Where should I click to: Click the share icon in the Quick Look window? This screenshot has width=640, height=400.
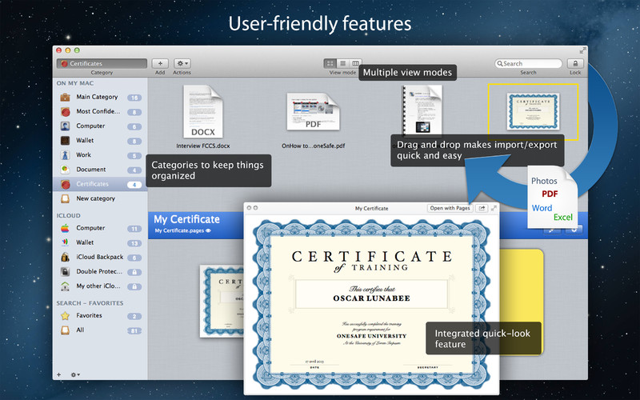pyautogui.click(x=482, y=208)
